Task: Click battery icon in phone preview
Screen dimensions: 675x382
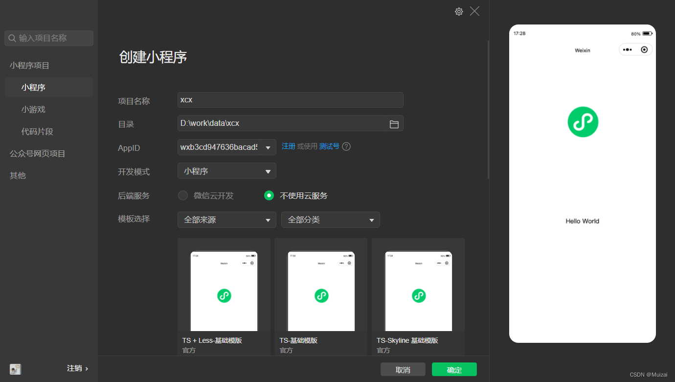Action: coord(647,34)
